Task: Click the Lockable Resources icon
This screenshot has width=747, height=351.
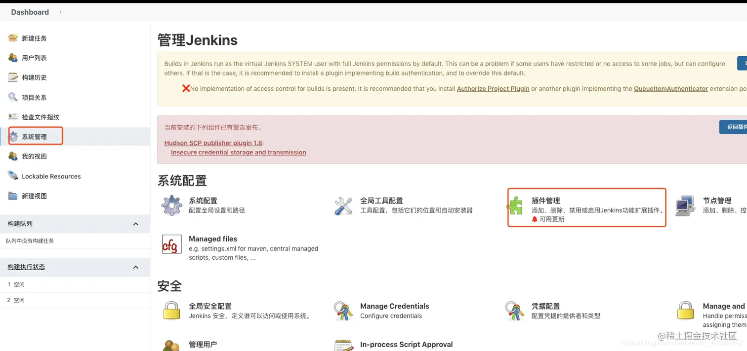Action: [x=13, y=176]
